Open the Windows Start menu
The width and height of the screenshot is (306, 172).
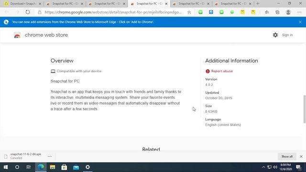pos(6,167)
